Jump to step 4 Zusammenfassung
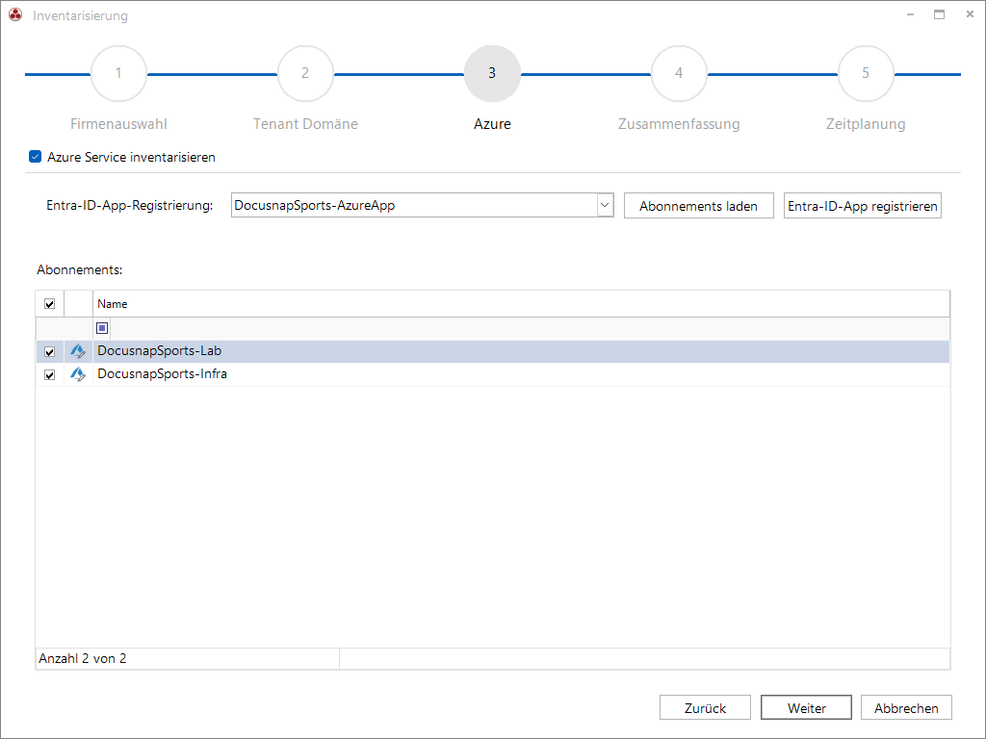986x739 pixels. [x=679, y=73]
